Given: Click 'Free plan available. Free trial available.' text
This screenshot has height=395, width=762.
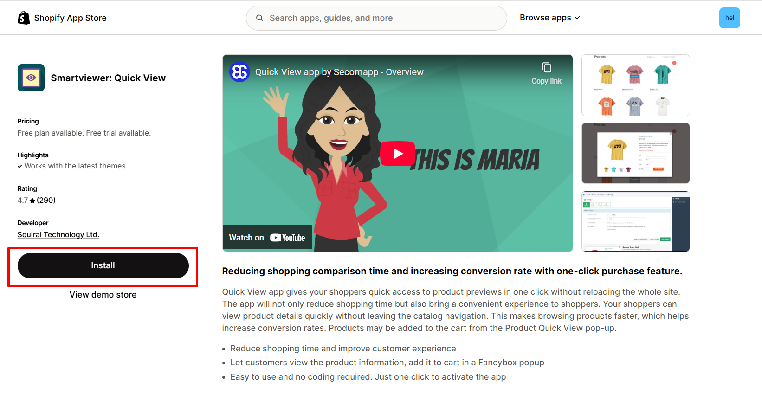Looking at the screenshot, I should [x=84, y=133].
